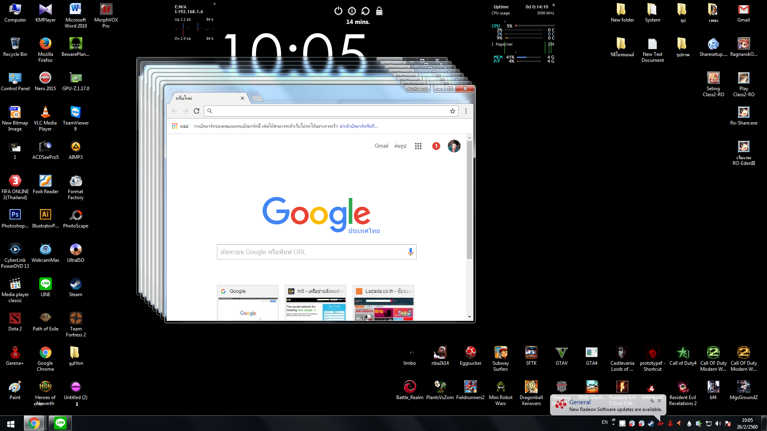
Task: Click the LINE icon in taskbar
Action: pos(60,423)
